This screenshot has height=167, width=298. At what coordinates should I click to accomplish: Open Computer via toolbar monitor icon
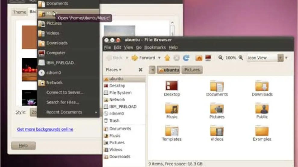[x=208, y=58]
